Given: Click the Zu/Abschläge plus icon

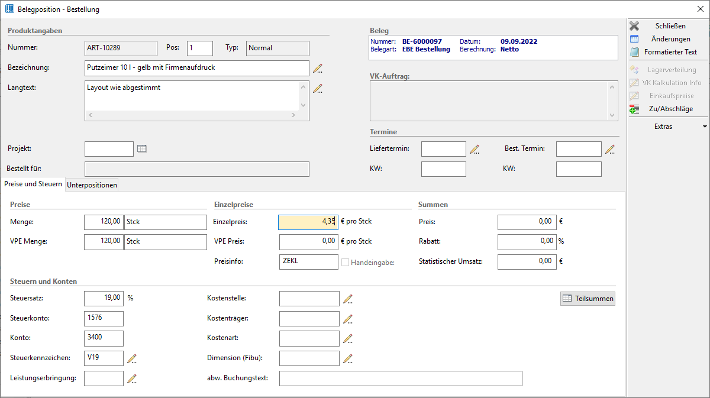Looking at the screenshot, I should pyautogui.click(x=634, y=109).
